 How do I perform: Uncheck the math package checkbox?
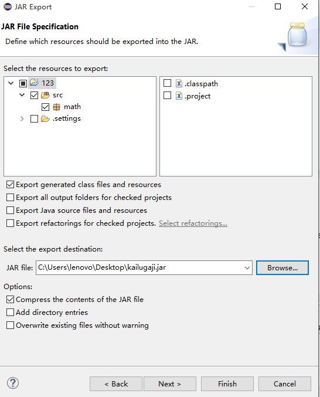tap(45, 107)
